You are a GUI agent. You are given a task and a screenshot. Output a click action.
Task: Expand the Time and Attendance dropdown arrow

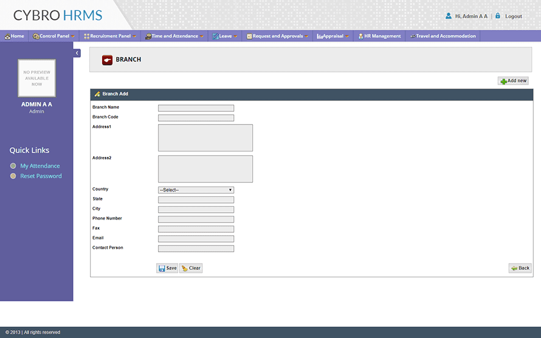tap(201, 36)
